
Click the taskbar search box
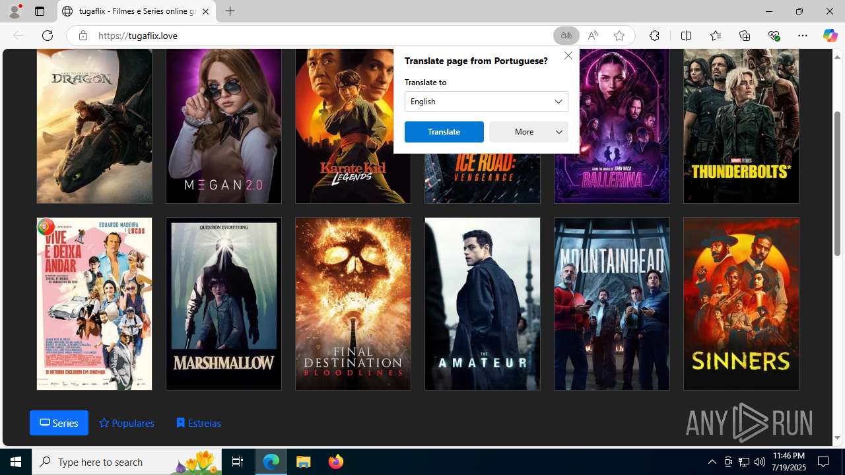point(127,462)
